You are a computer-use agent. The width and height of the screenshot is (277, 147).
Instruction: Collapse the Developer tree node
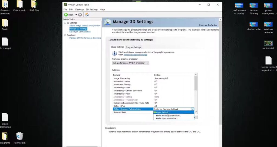coord(65,35)
